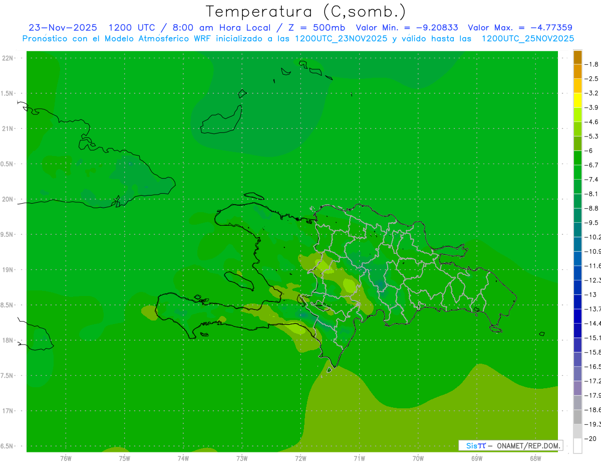Viewport: 601px width, 465px height.
Task: Click the -7.4 value on the color scale
Action: tap(591, 179)
